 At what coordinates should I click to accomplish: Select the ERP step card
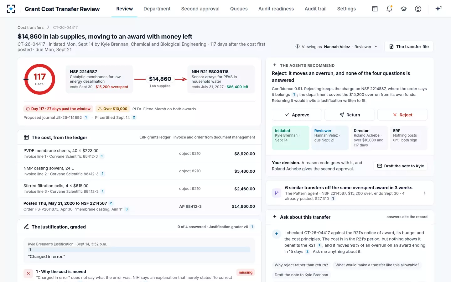[409, 138]
